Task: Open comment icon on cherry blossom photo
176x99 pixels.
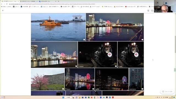Action: [x=63, y=89]
